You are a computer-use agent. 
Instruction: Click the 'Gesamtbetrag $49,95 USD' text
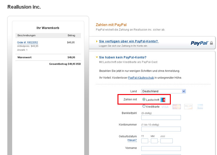65,64
